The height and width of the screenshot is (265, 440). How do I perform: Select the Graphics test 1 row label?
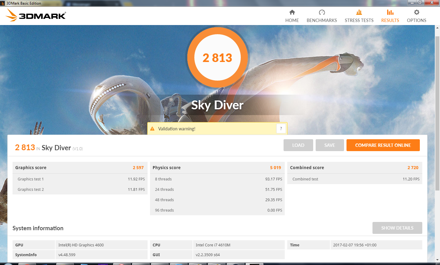point(31,179)
